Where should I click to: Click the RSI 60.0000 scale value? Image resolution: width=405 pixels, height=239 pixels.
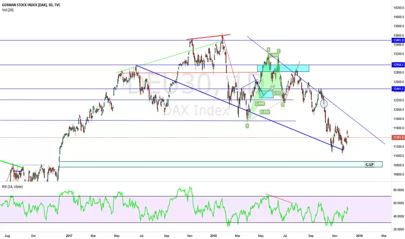coord(398,203)
